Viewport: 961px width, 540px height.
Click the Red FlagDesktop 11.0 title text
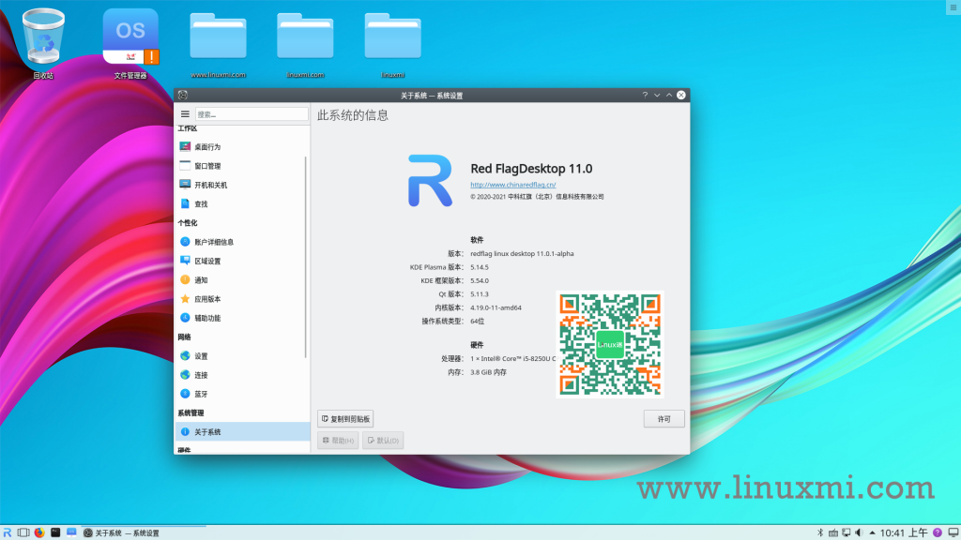(x=531, y=169)
